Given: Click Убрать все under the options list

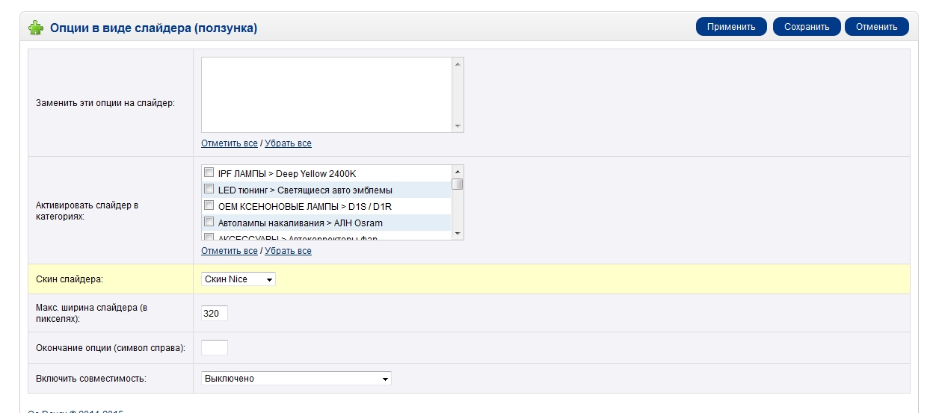Looking at the screenshot, I should [x=288, y=143].
